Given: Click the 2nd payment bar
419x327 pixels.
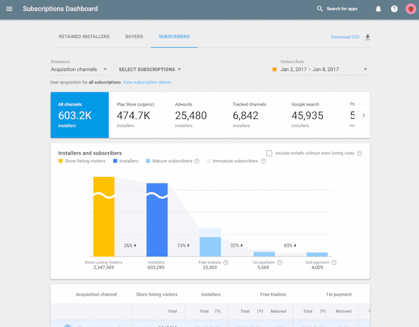Looking at the screenshot, I should (x=317, y=255).
